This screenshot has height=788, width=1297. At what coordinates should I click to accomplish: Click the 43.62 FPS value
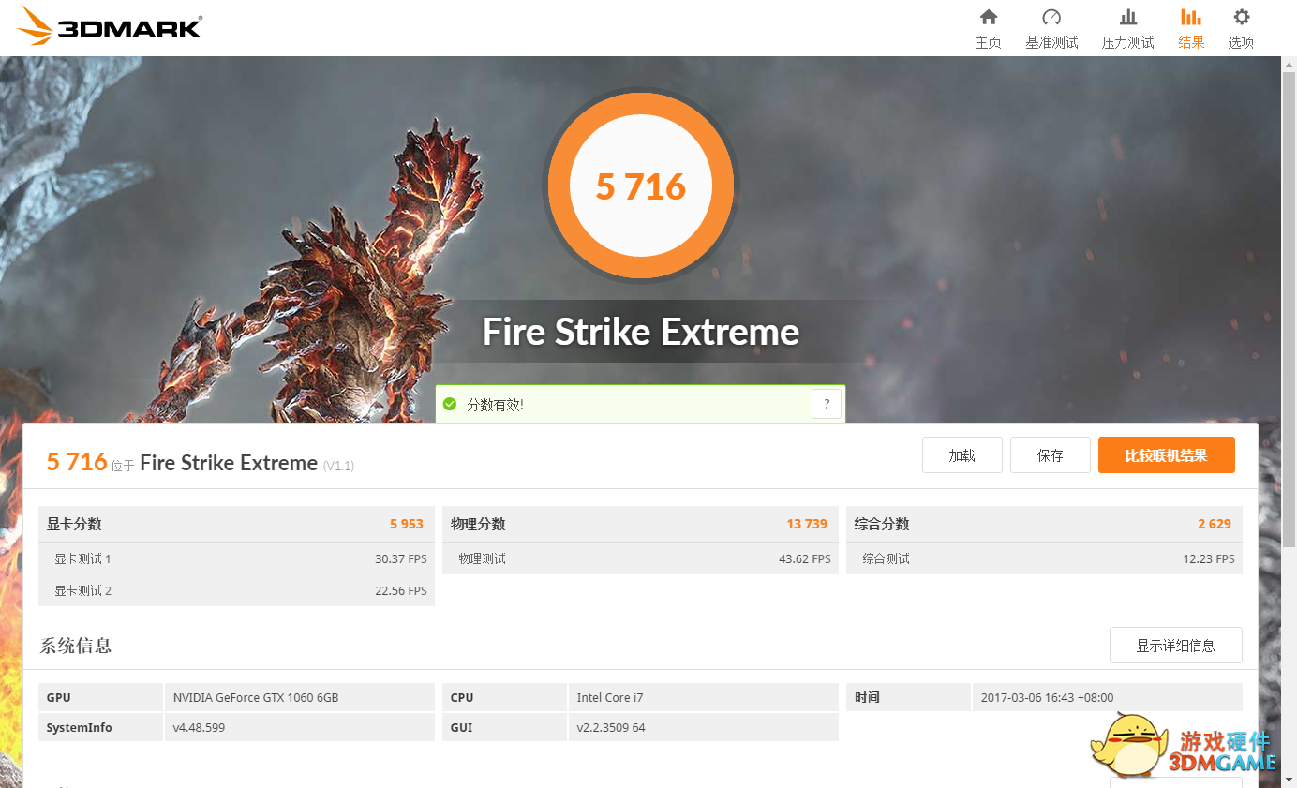(805, 559)
